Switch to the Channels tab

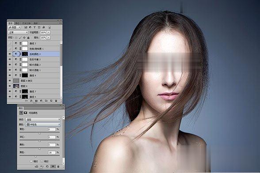coord(17,23)
